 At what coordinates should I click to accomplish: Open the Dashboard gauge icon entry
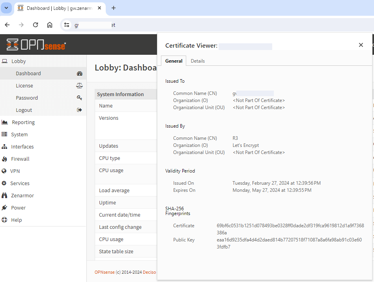tap(79, 74)
